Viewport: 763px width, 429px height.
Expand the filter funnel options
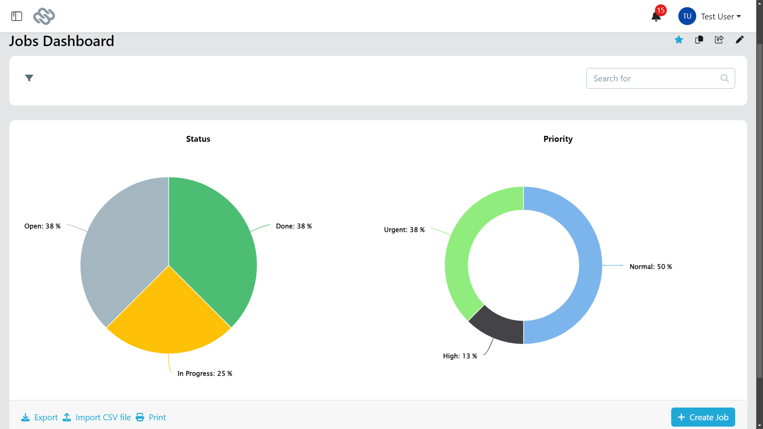pyautogui.click(x=29, y=78)
